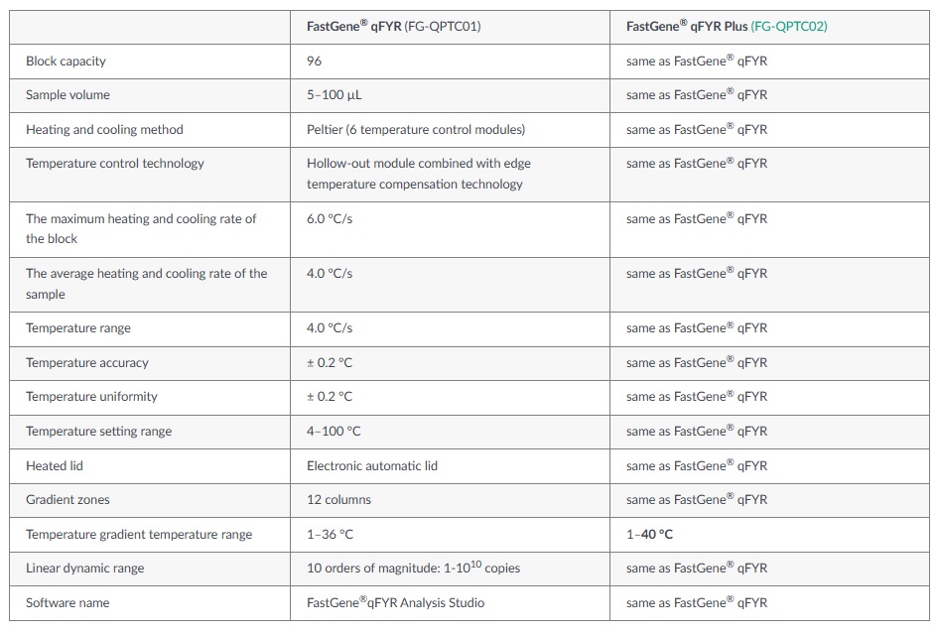Open the green FG-QPTC02 link
This screenshot has height=634, width=940.
click(790, 27)
